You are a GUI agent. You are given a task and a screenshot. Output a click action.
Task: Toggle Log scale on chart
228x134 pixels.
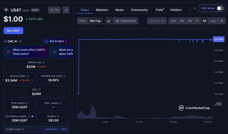pos(213,21)
